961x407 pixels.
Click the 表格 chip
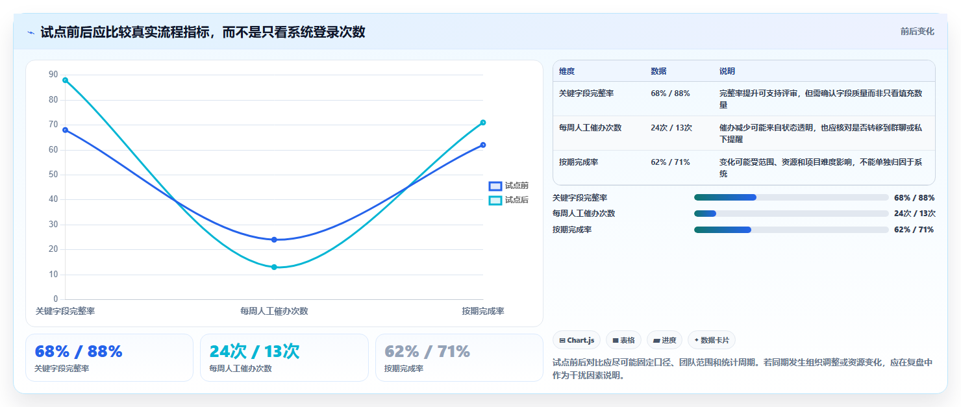[x=623, y=340]
